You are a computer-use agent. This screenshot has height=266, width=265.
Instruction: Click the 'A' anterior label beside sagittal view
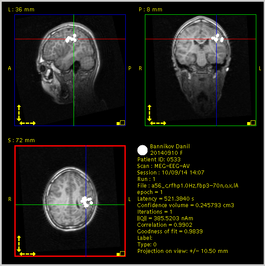click(x=10, y=68)
